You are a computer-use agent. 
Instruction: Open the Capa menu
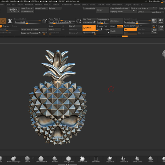(x=8, y=4)
